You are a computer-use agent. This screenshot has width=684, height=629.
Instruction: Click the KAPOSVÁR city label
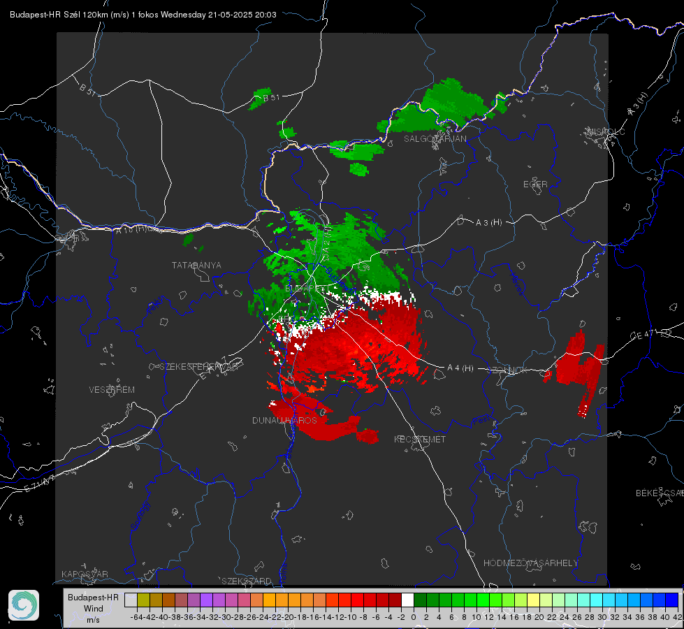pyautogui.click(x=85, y=574)
